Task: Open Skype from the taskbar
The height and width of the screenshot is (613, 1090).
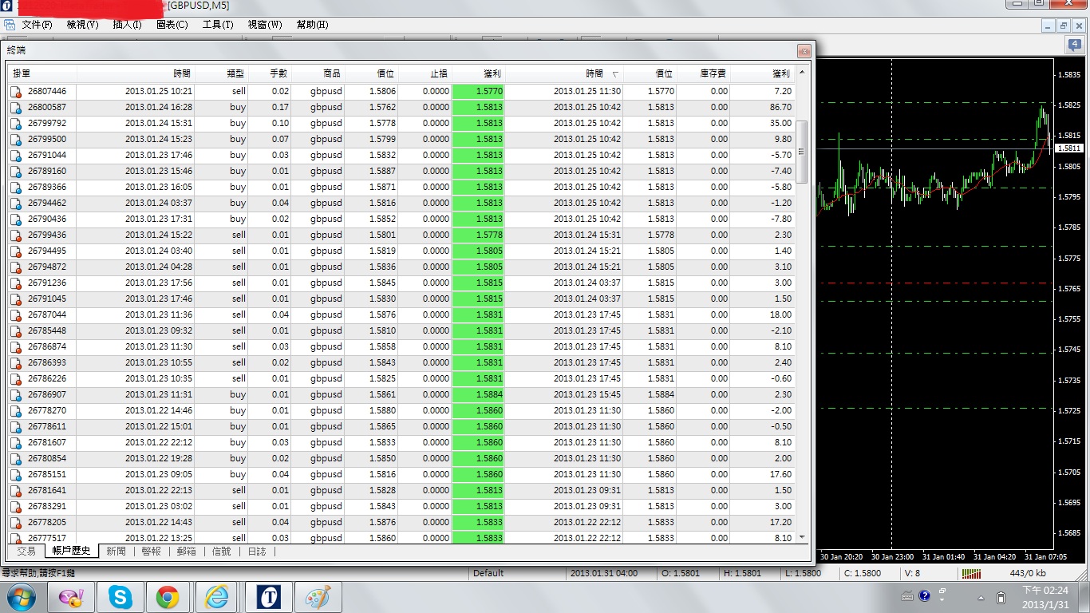Action: click(x=120, y=596)
